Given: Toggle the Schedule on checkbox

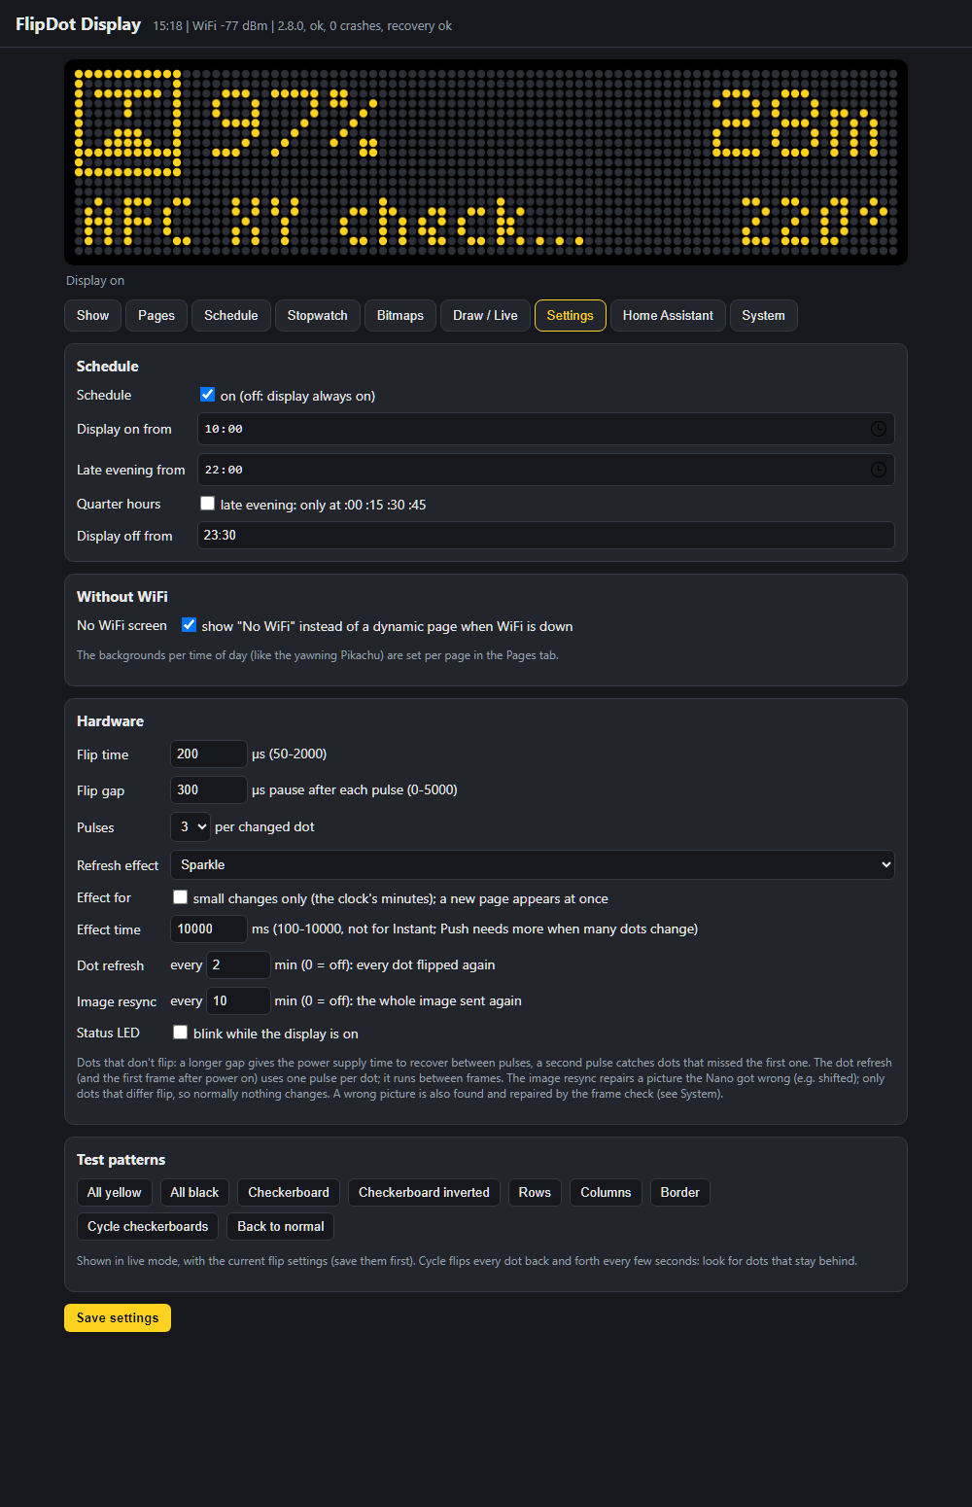Looking at the screenshot, I should click(207, 395).
